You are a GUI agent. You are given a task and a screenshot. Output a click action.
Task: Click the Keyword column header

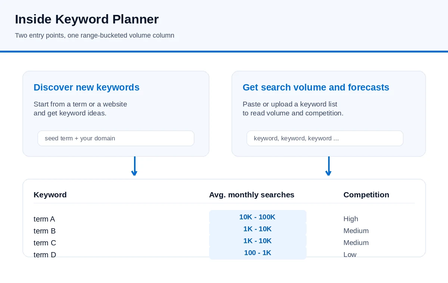pyautogui.click(x=50, y=195)
